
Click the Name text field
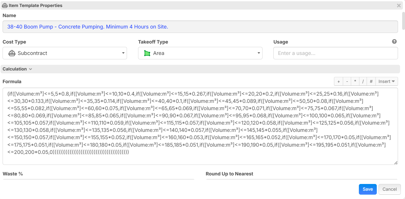click(200, 27)
